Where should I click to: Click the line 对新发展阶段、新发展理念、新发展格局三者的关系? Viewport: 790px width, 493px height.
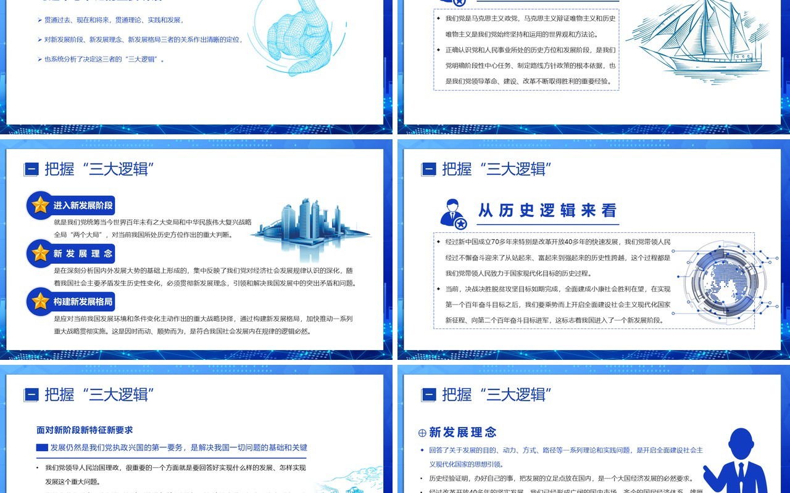coord(143,39)
